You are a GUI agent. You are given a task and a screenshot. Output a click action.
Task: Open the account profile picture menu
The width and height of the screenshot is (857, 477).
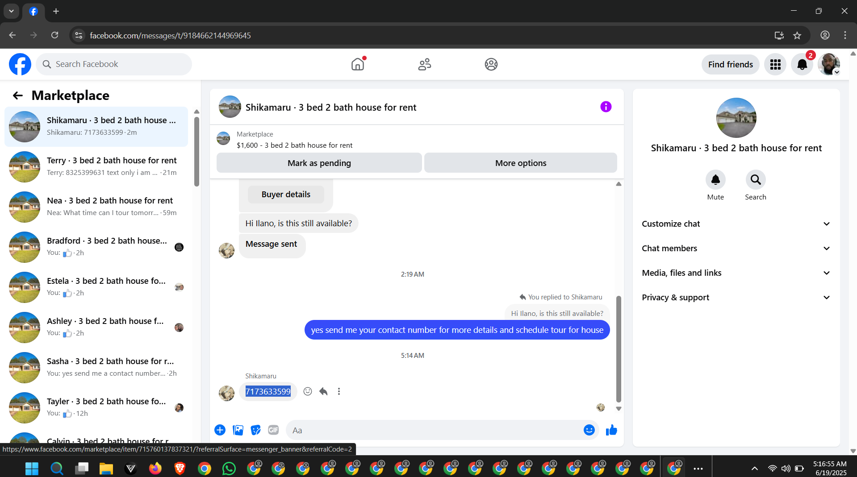click(x=829, y=65)
